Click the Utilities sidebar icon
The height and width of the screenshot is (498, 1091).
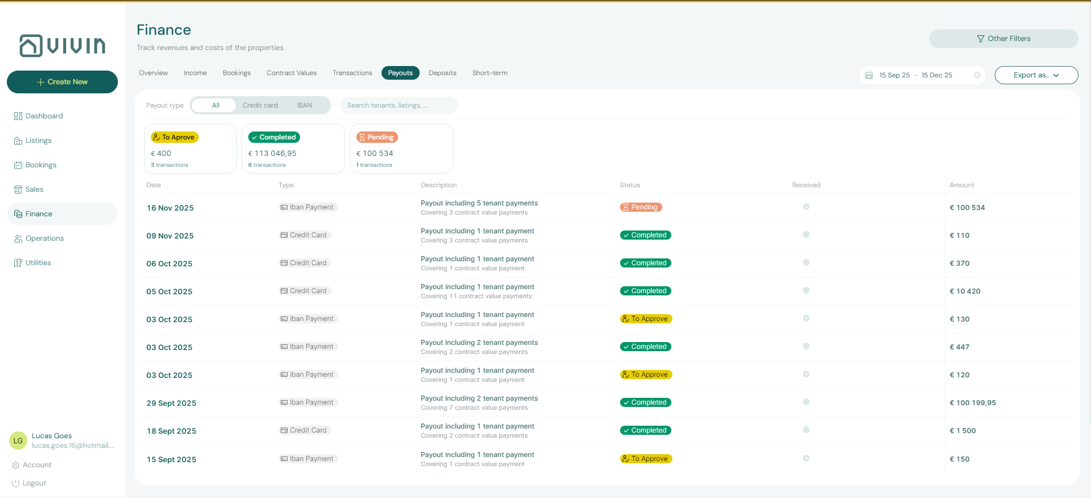(x=18, y=263)
